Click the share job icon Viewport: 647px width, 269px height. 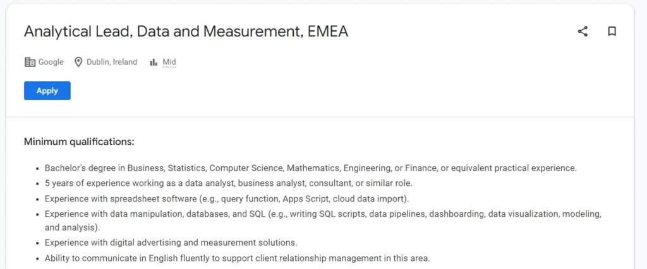583,31
